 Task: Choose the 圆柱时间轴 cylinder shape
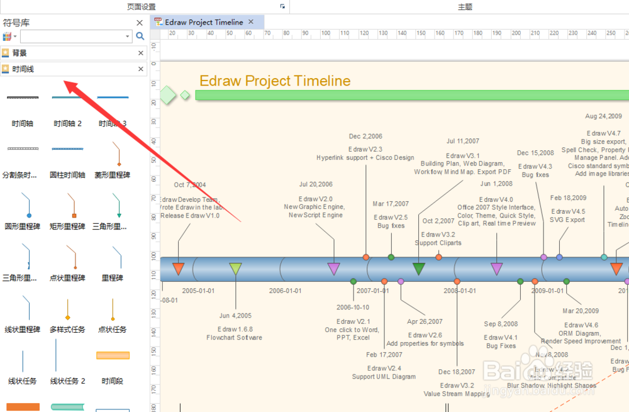67,160
